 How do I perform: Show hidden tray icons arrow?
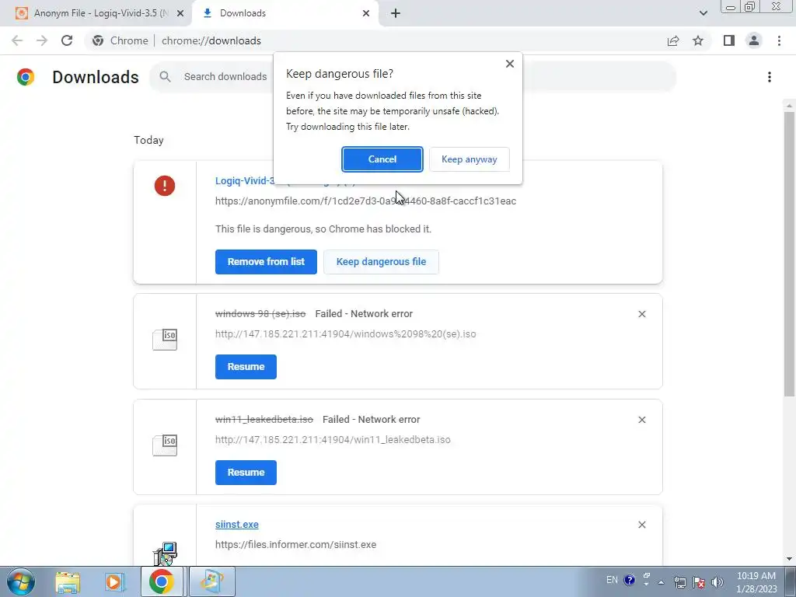(x=661, y=582)
